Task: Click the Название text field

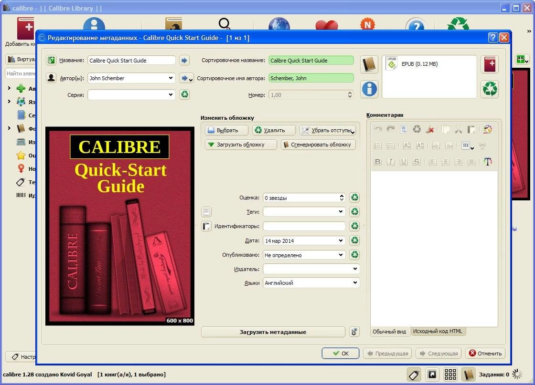Action: pos(131,60)
